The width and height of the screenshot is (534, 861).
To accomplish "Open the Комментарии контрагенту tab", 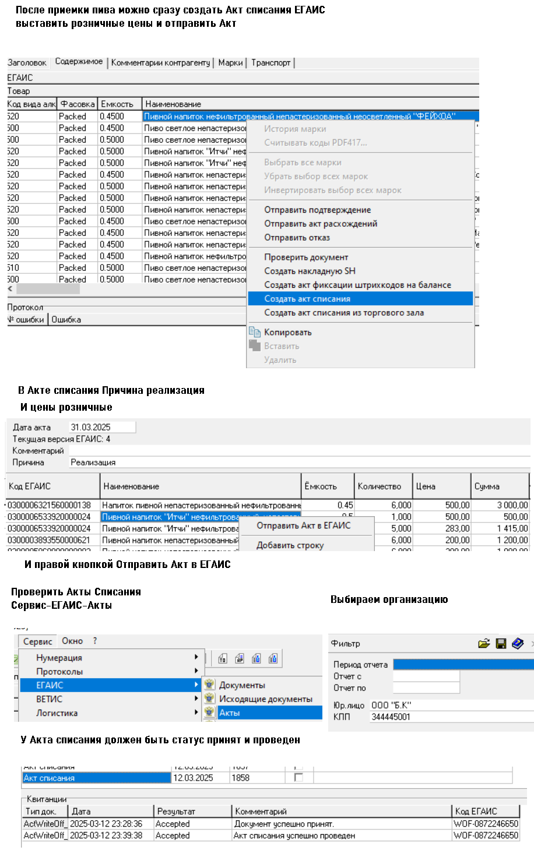I will (x=161, y=63).
